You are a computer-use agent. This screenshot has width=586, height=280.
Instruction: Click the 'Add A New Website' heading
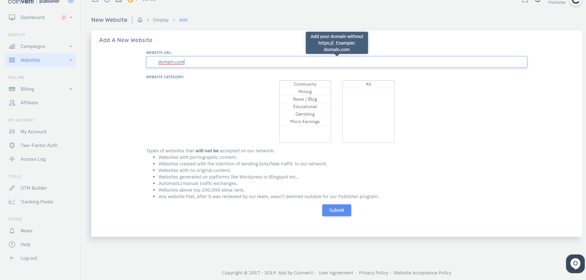(x=126, y=40)
